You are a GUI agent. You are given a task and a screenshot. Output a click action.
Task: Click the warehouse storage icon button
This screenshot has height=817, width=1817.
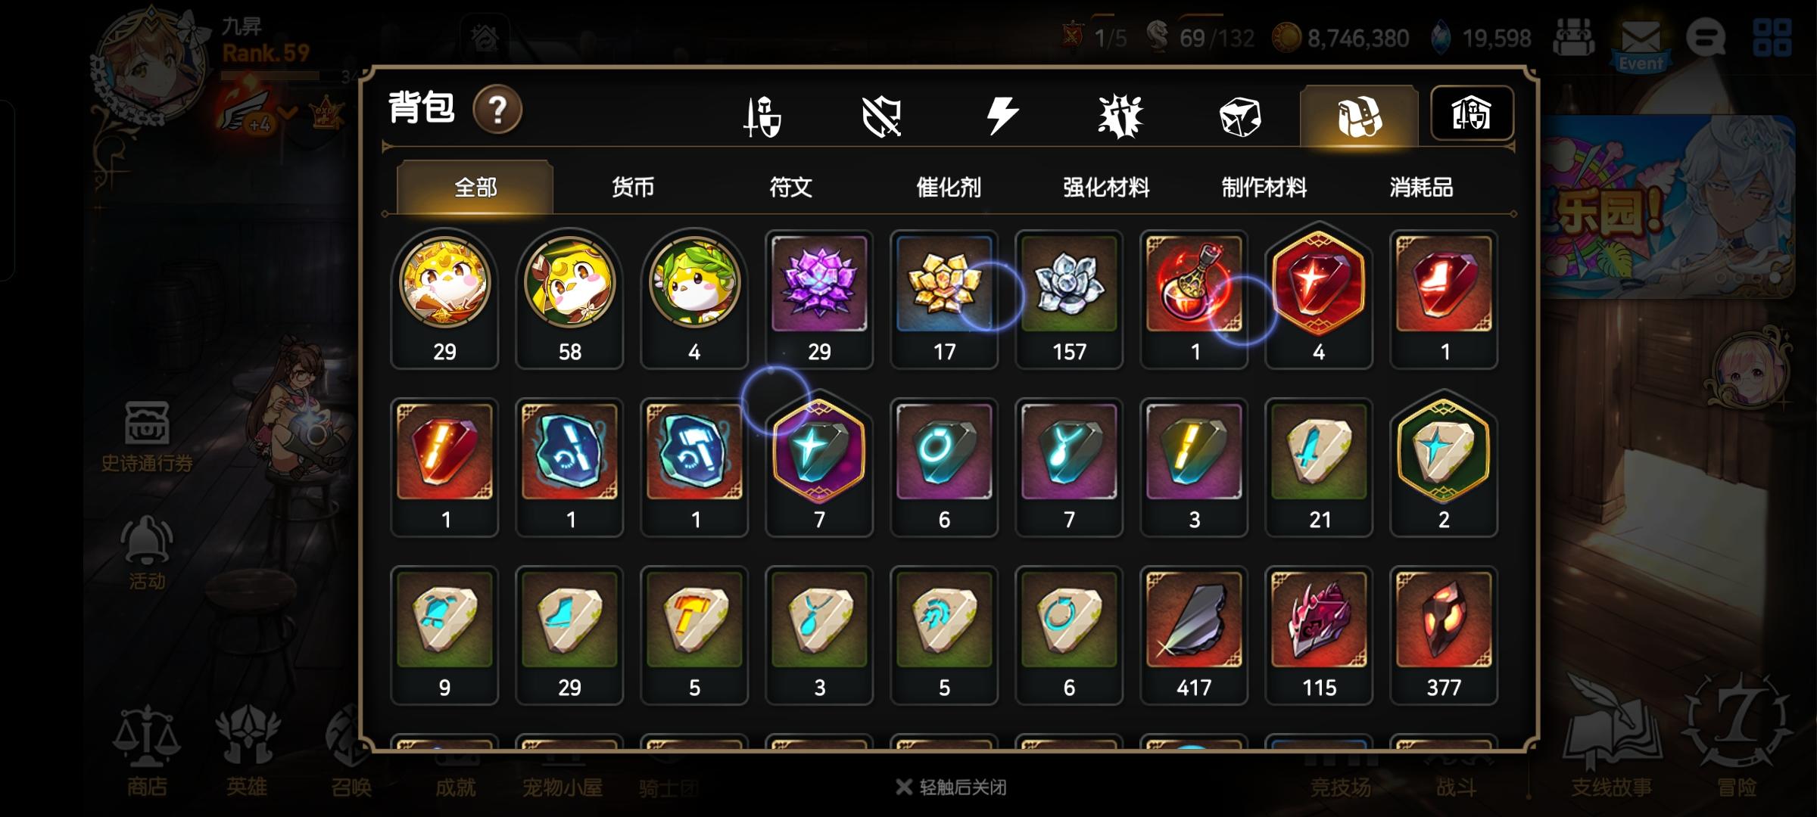[1472, 113]
